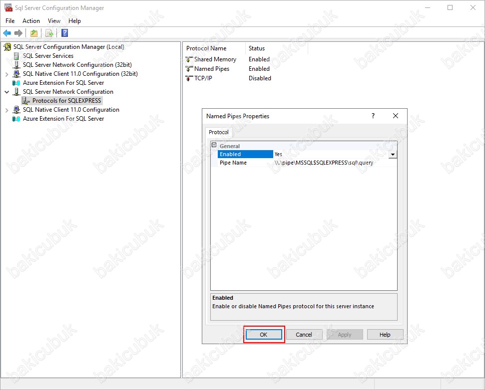Select Protocols for SQLEXPRESS tree item

66,101
